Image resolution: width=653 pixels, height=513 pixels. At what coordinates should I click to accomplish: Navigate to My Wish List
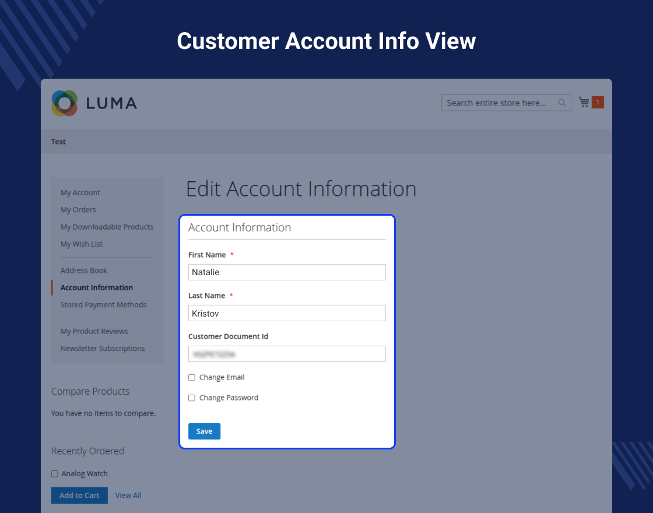point(82,244)
